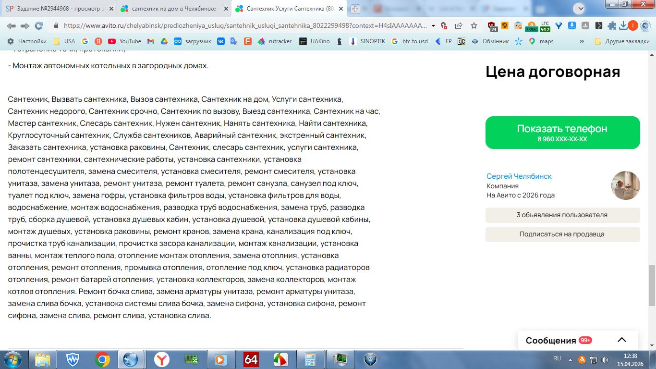Click the Цена договорная price heading
The height and width of the screenshot is (369, 656).
(553, 72)
